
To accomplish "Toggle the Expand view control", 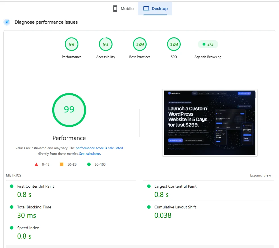I will click(261, 175).
